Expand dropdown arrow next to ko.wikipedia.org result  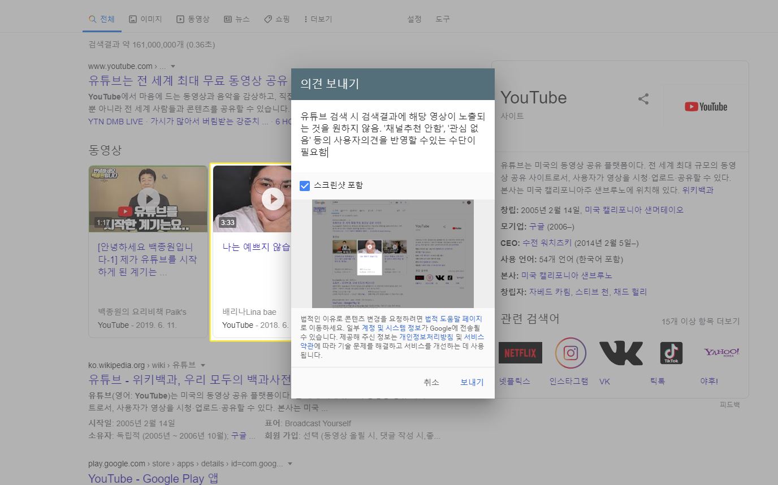coord(203,365)
